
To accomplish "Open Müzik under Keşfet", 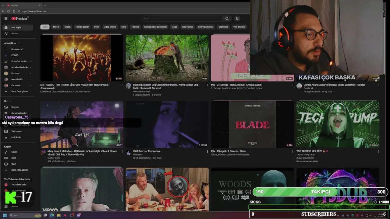I will (x=18, y=152).
